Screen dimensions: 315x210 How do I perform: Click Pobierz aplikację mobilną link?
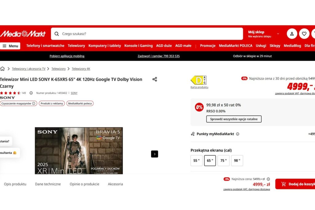coord(67,56)
